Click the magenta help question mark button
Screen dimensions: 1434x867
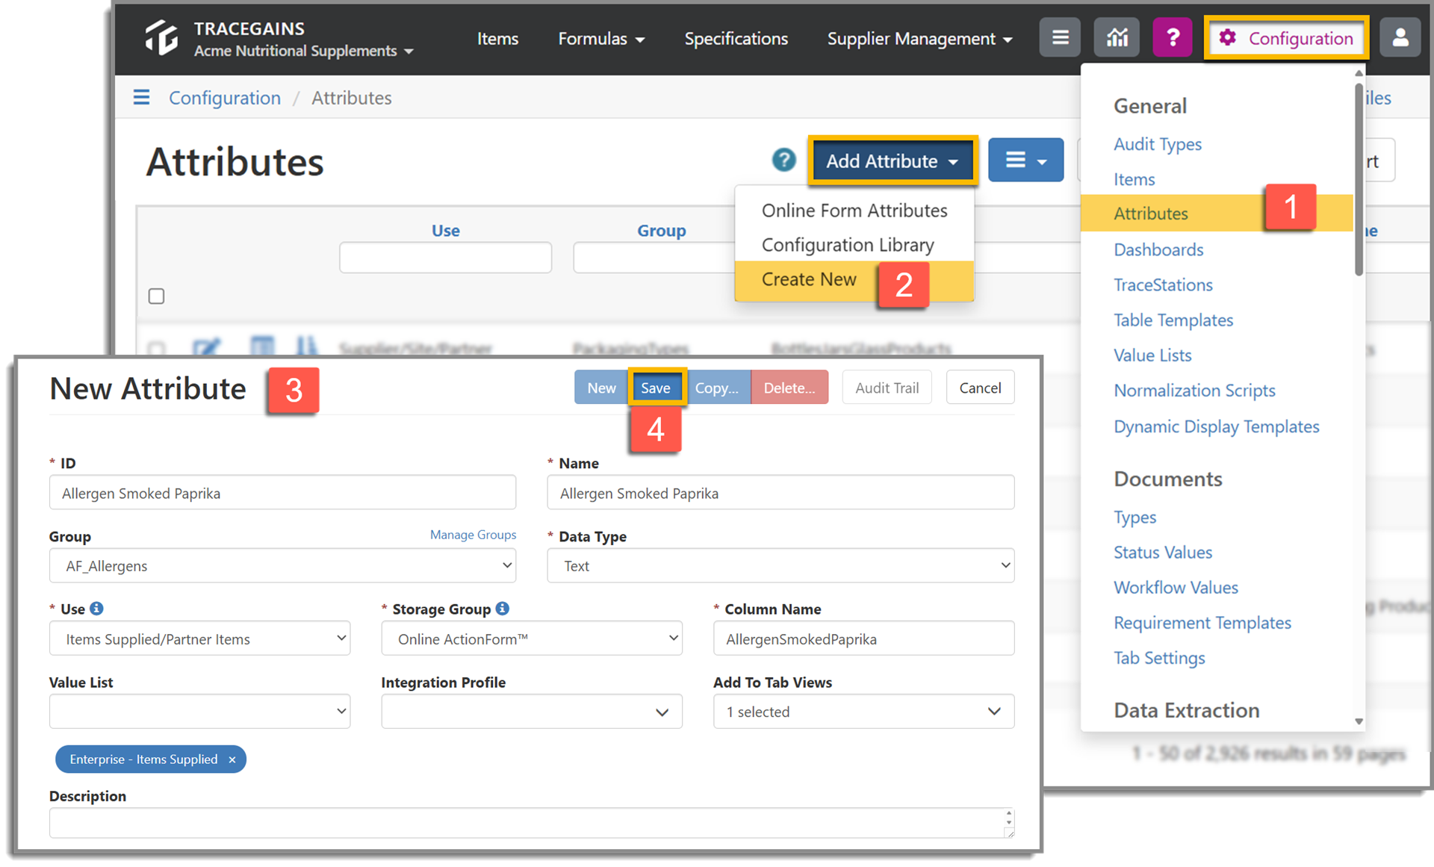click(1173, 37)
